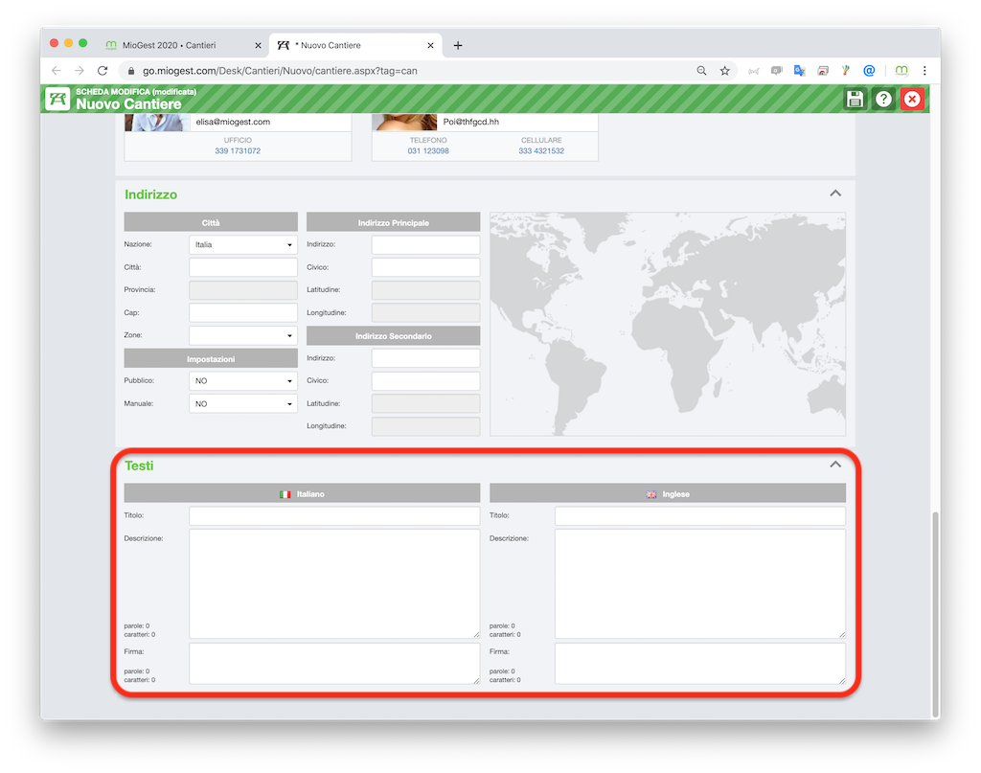Click the Italiano Descrizione text area
This screenshot has width=981, height=773.
(334, 583)
